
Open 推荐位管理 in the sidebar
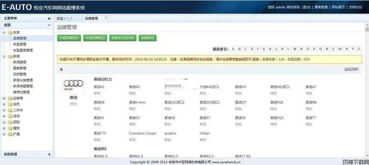pyautogui.click(x=22, y=92)
